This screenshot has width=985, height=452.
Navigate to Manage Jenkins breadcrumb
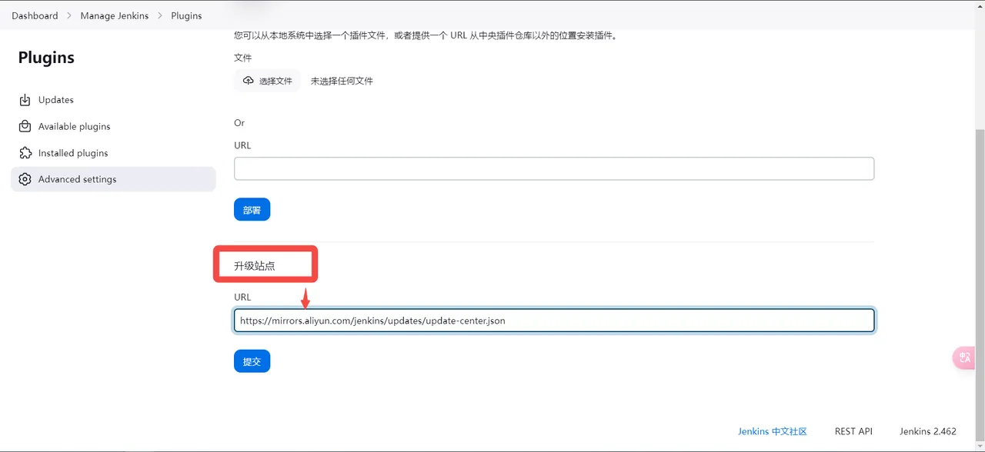[x=114, y=15]
